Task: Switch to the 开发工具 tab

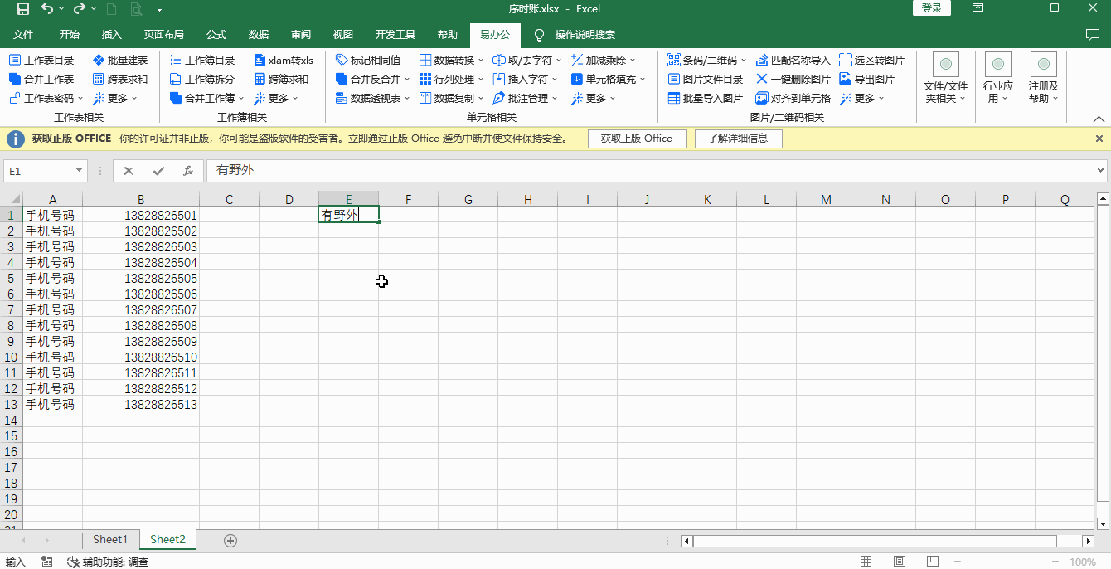Action: [395, 35]
